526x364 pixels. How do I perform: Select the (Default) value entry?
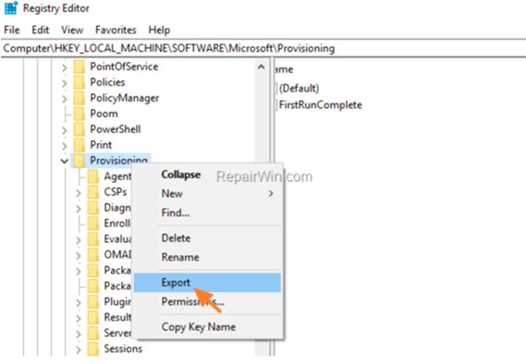tap(298, 89)
